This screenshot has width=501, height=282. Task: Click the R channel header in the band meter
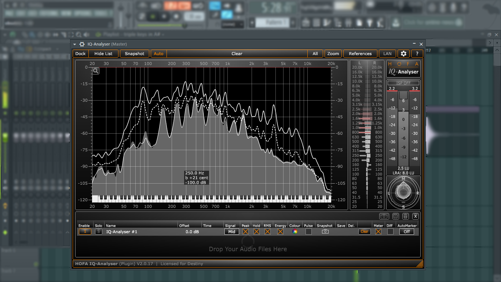(374, 63)
